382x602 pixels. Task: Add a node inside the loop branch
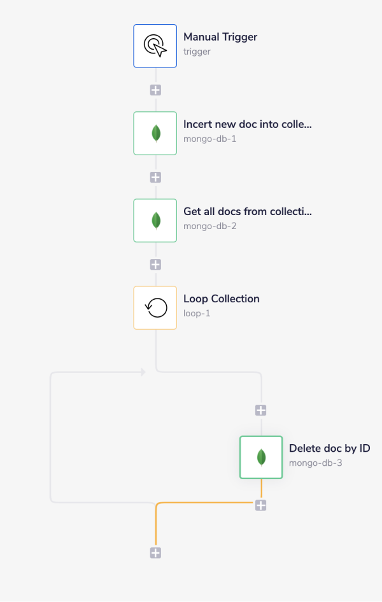pyautogui.click(x=261, y=410)
